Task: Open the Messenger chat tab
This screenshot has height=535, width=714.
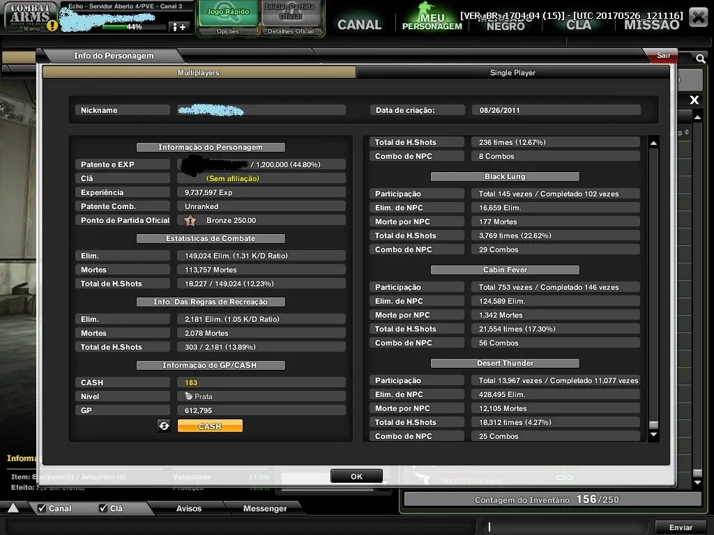Action: click(x=264, y=508)
